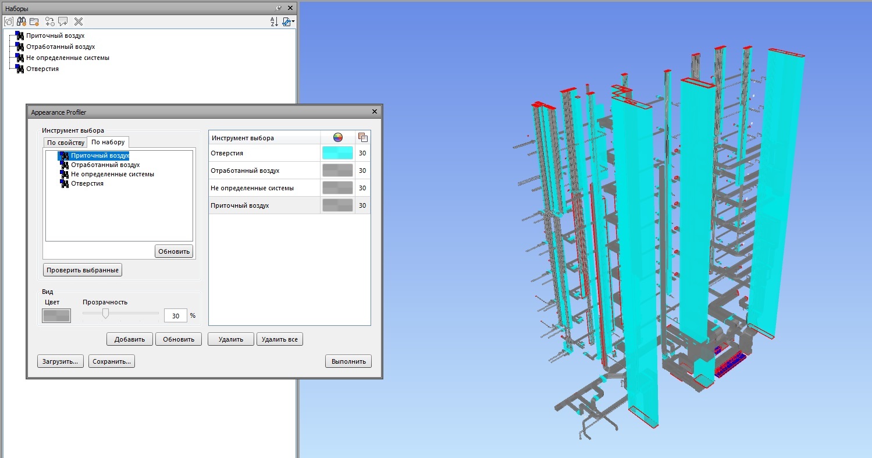Select Отработанный воздух row name in profile table
This screenshot has width=872, height=458.
(245, 171)
